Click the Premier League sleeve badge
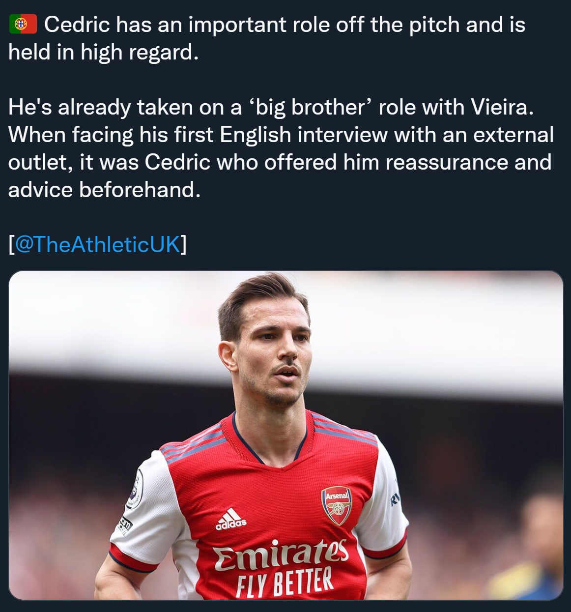The image size is (571, 612). click(x=135, y=488)
